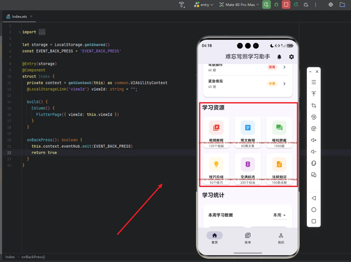Screen dimensions: 351x262
Task: Open the app settings gear next to the bell
Action: pos(291,57)
